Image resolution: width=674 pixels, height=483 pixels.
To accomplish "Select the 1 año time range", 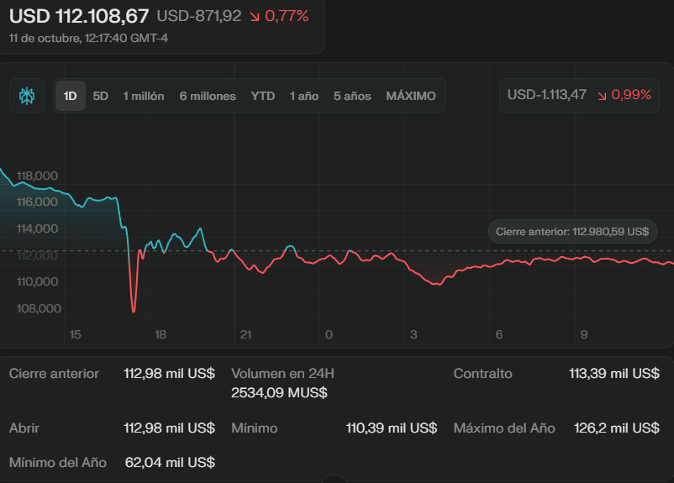I will pyautogui.click(x=304, y=96).
